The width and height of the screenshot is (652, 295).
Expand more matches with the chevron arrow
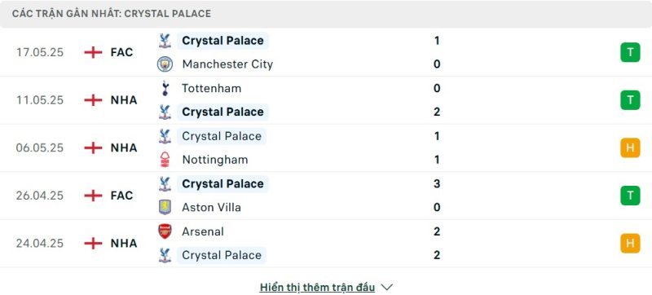pos(386,287)
